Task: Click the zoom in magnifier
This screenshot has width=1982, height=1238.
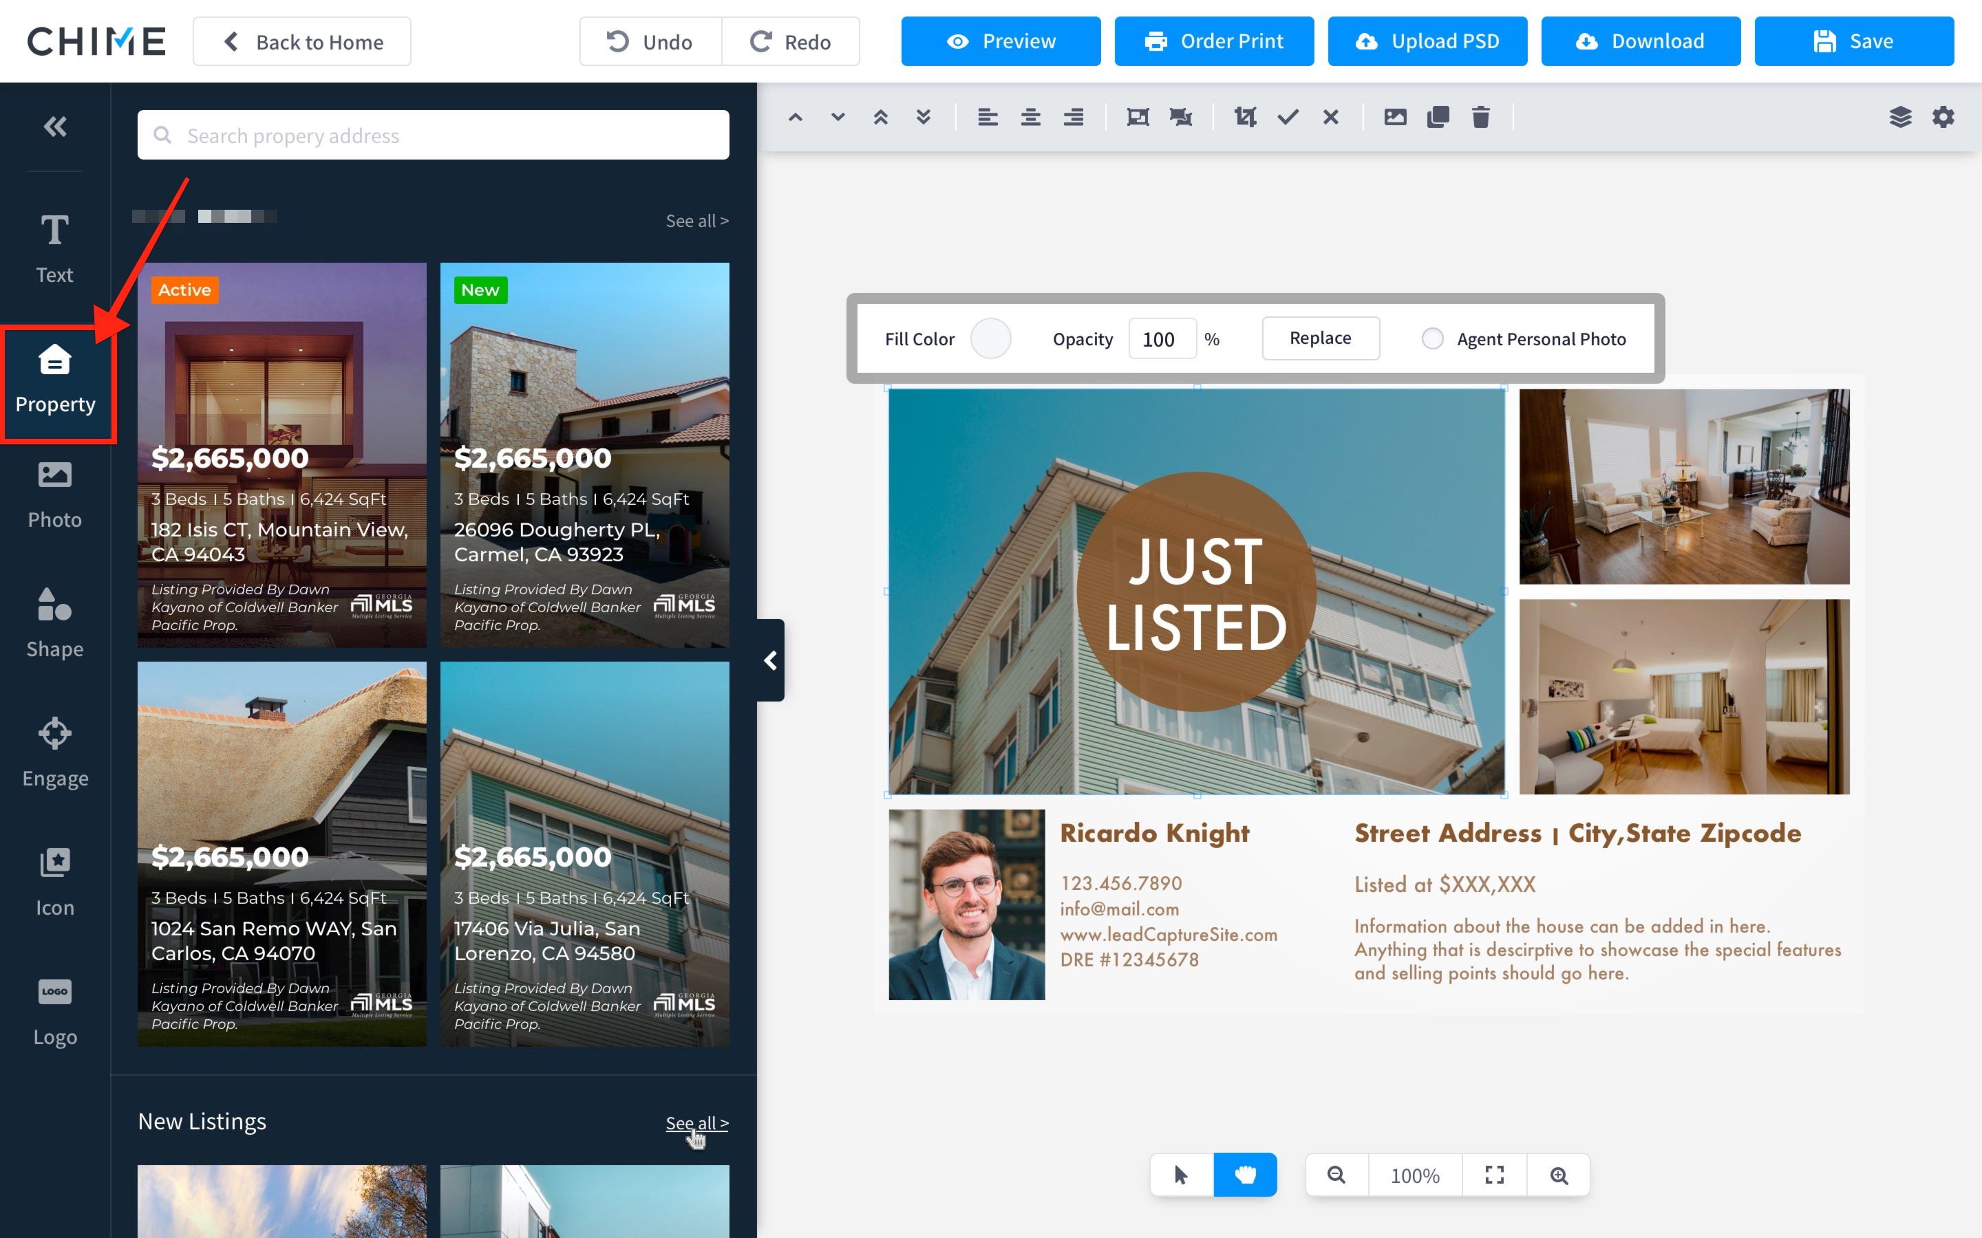Action: (1559, 1175)
